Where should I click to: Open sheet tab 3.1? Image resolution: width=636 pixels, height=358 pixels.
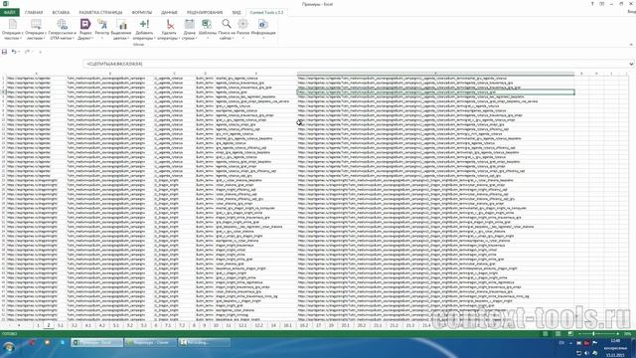tap(61, 325)
